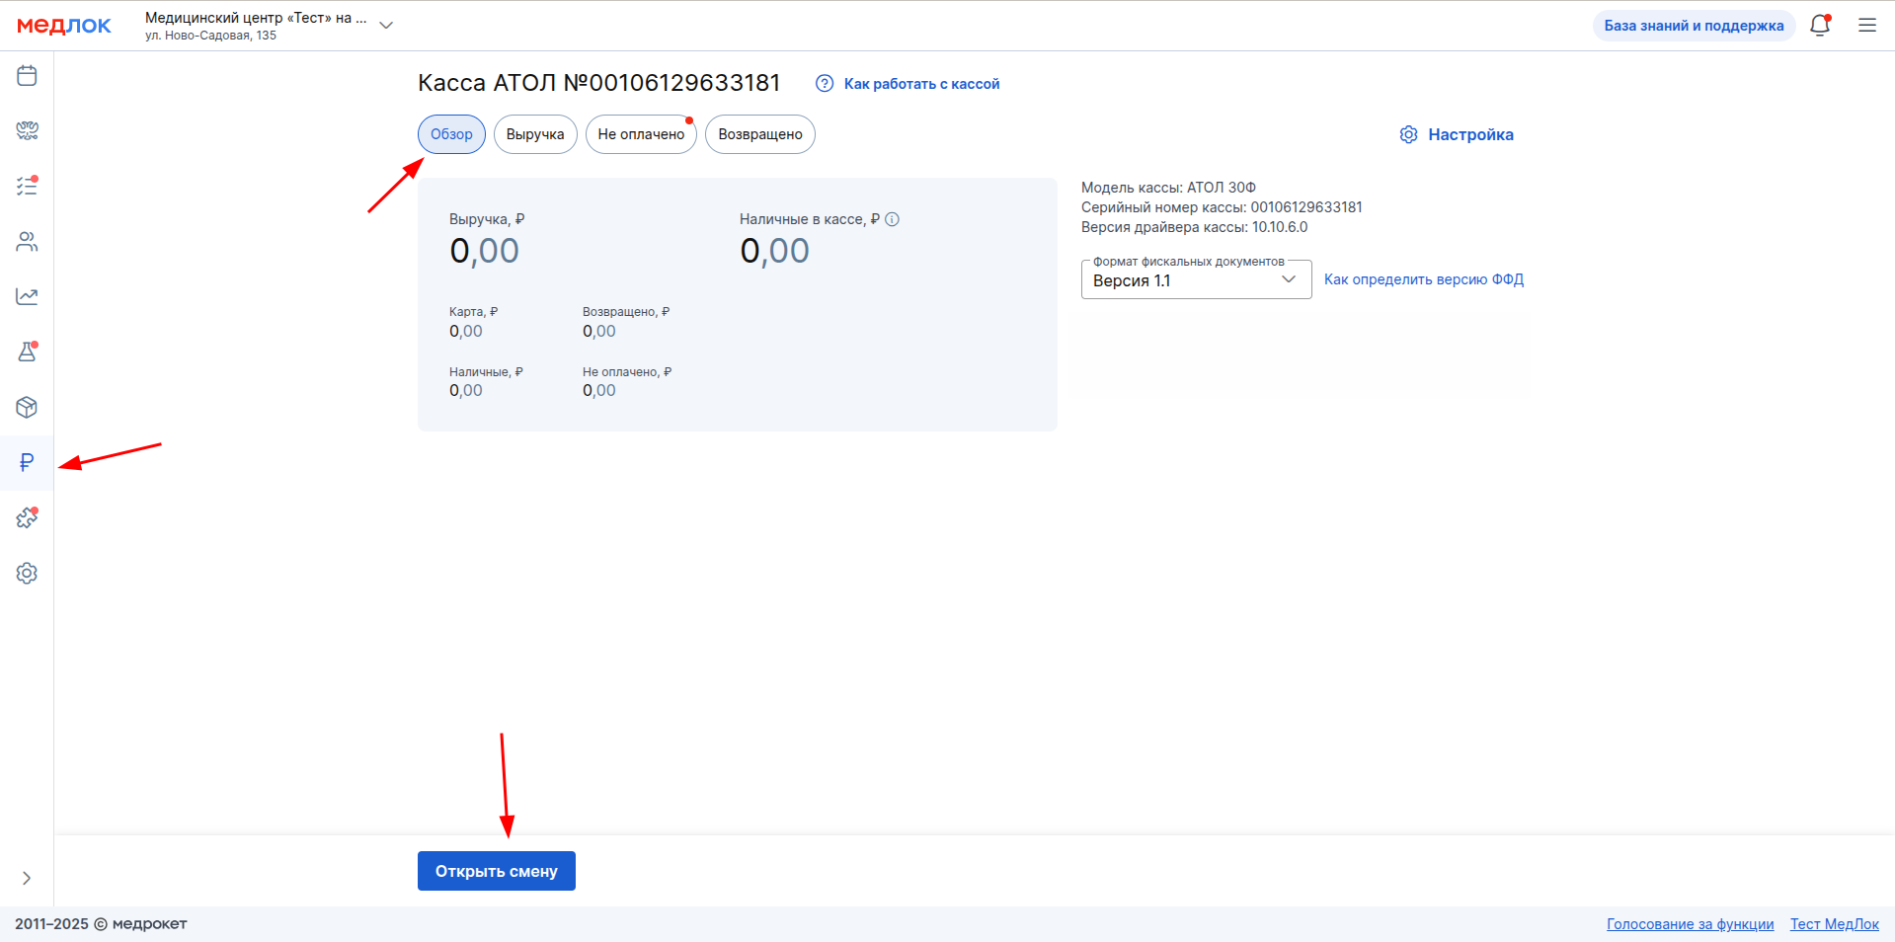The height and width of the screenshot is (942, 1895).
Task: Click the Возвращено, ₽ label in summary
Action: (626, 312)
